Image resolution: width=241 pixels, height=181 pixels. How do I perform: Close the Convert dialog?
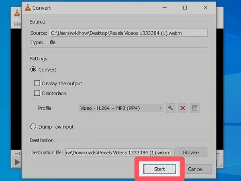tap(206, 8)
